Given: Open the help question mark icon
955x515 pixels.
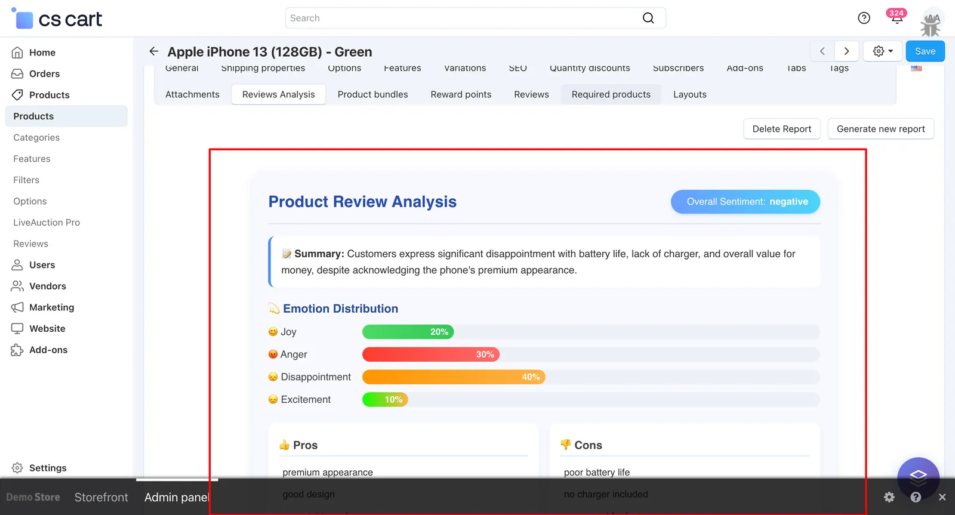Looking at the screenshot, I should pyautogui.click(x=864, y=18).
